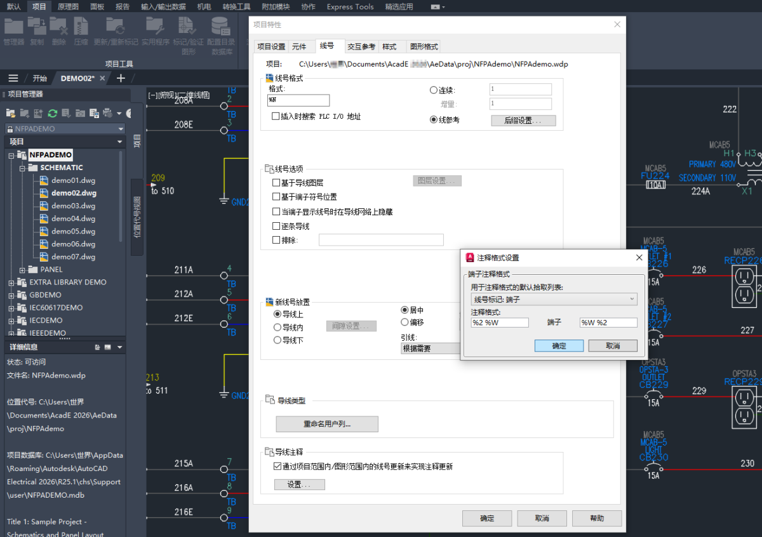Viewport: 762px width, 537px height.
Task: Add a new drawing tab with plus icon
Action: 121,78
